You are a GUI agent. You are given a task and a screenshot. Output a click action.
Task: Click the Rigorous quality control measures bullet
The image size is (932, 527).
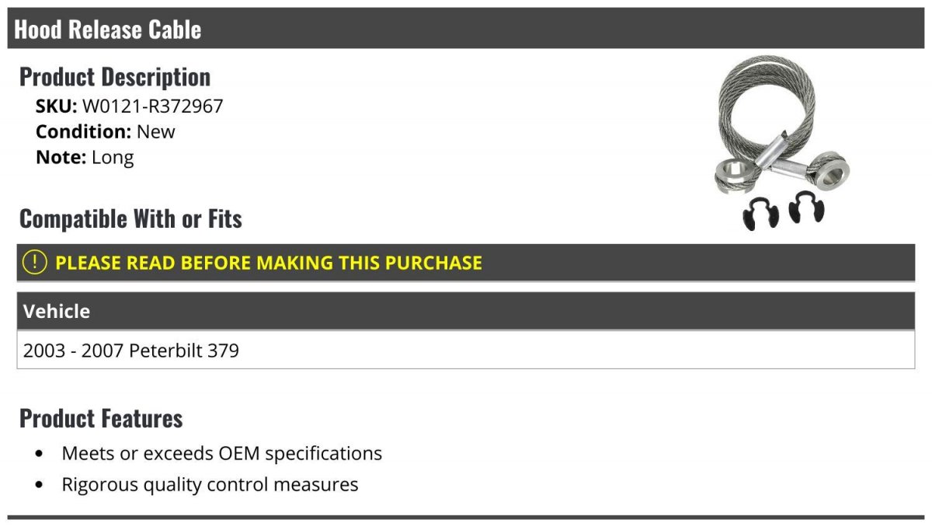pos(210,485)
